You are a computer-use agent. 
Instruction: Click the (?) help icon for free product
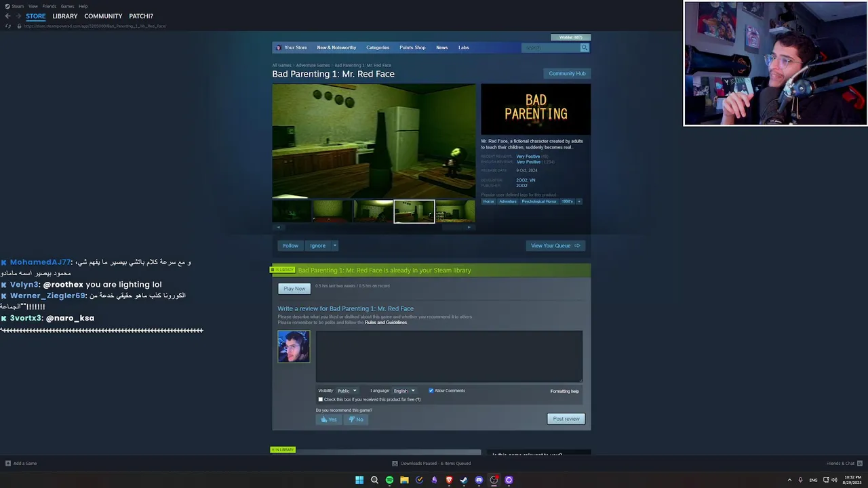(418, 399)
